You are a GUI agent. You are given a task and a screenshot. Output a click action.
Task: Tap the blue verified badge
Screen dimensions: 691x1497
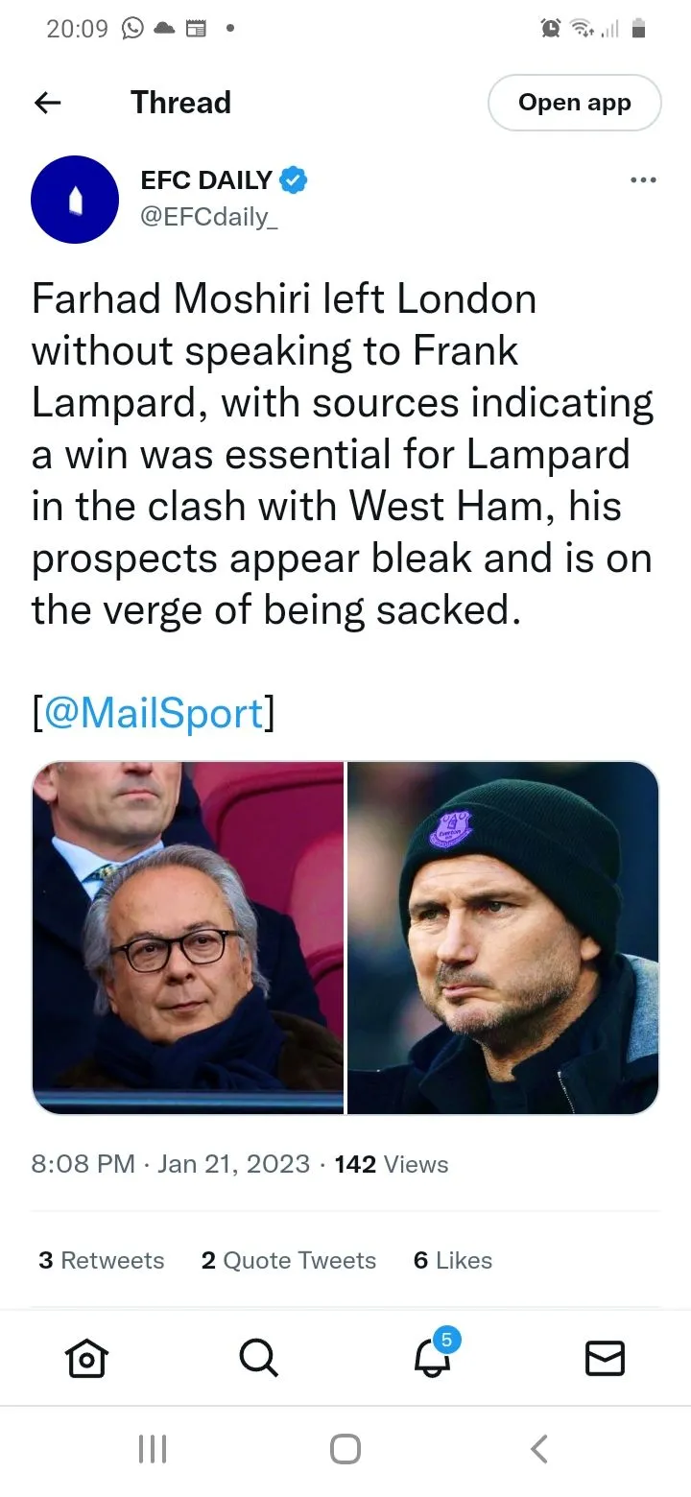293,179
